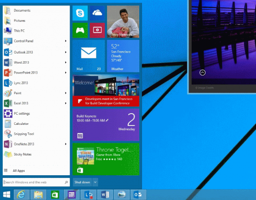The width and height of the screenshot is (256, 200).
Task: Expand Excel 2013 jump list arrow
Action: pyautogui.click(x=66, y=103)
